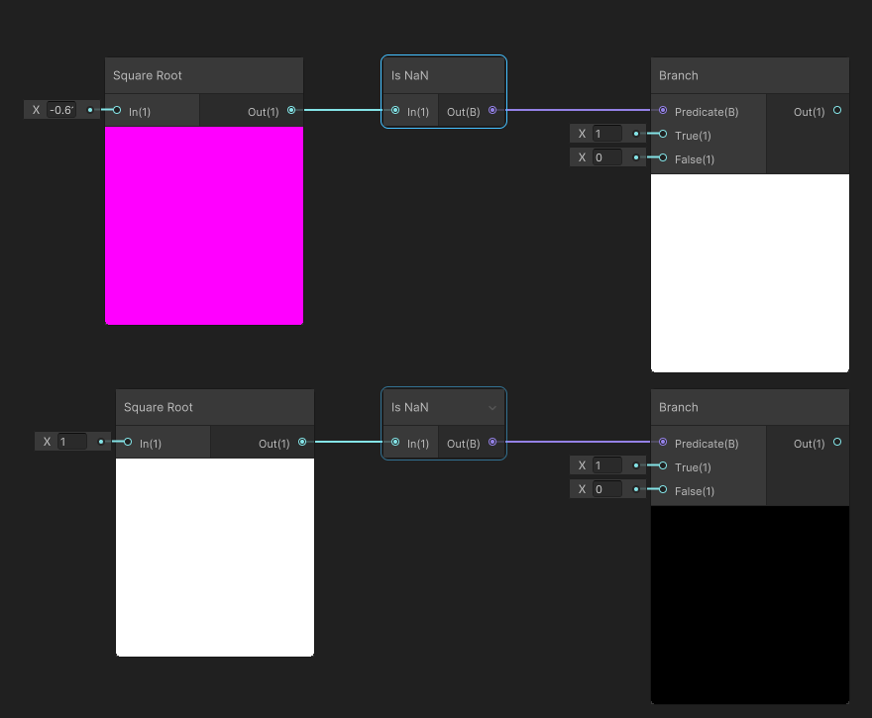Select the Branch node title above white preview
Image resolution: width=872 pixels, height=718 pixels.
coord(679,75)
